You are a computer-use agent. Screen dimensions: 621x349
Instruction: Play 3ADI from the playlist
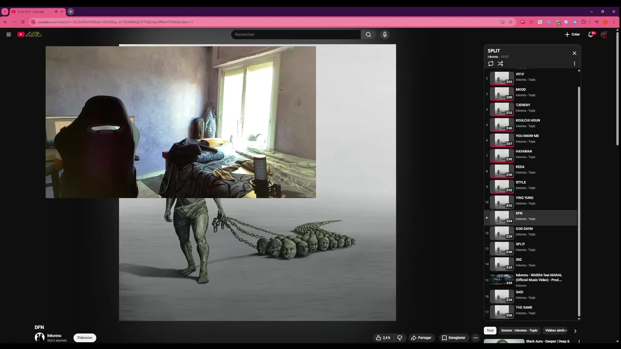coord(531,296)
